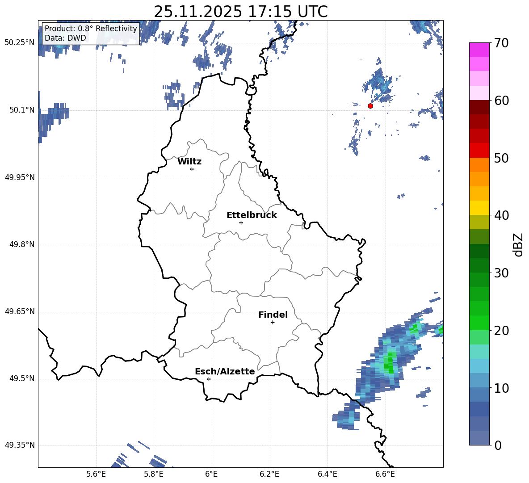The image size is (529, 483).
Task: Click the 70 tick label on colorbar
Action: coord(501,43)
